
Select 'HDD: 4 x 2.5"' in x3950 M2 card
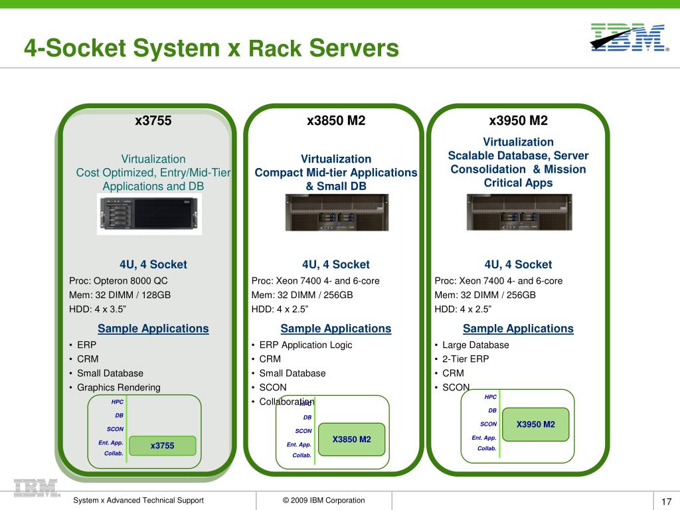[x=463, y=309]
